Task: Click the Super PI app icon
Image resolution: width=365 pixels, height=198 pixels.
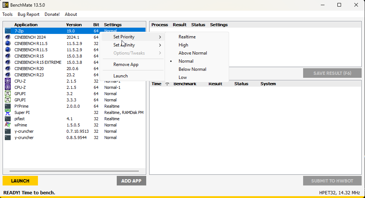Action: pyautogui.click(x=8, y=112)
